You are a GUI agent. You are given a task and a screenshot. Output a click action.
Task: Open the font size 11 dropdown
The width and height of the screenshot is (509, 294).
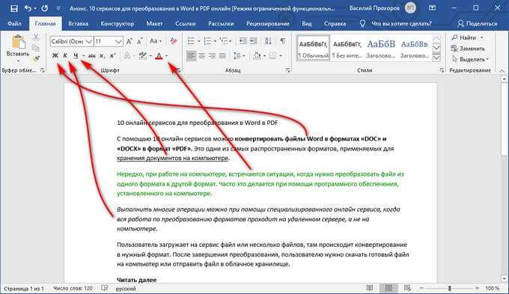pyautogui.click(x=118, y=42)
